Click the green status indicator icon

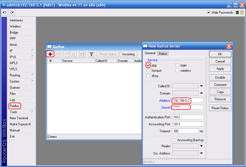[x=237, y=13]
